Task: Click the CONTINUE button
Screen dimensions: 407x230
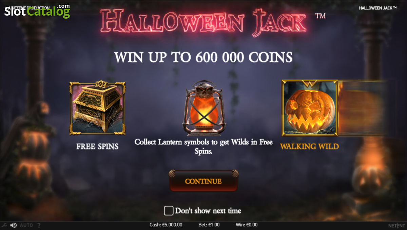Action: 203,181
